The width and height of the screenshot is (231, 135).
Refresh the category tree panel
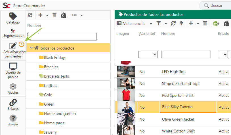point(30,15)
